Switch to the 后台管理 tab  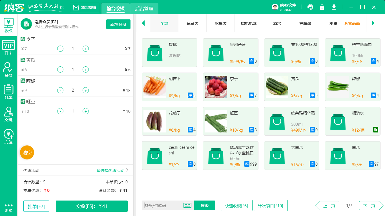[144, 9]
